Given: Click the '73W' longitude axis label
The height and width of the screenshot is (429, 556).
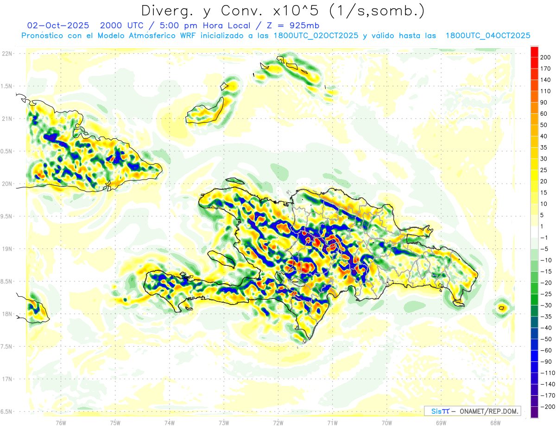Looking at the screenshot, I should 224,423.
